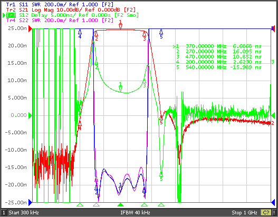Image resolution: width=278 pixels, height=217 pixels.
Task: Select red marker 3 on the S21 trace
Action: [145, 36]
